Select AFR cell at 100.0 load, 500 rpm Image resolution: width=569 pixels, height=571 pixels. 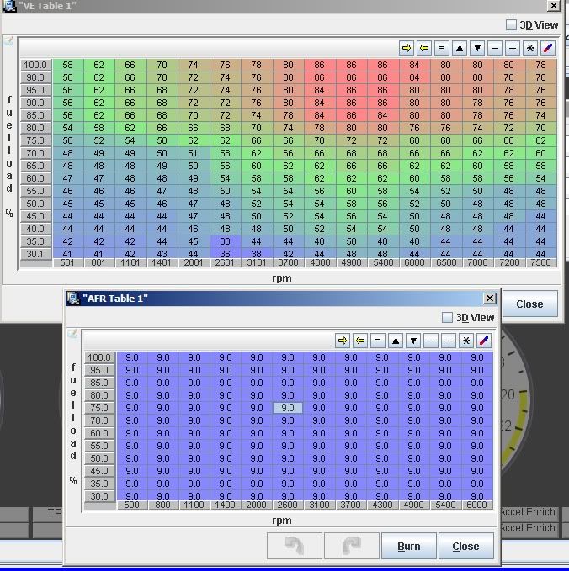click(131, 357)
